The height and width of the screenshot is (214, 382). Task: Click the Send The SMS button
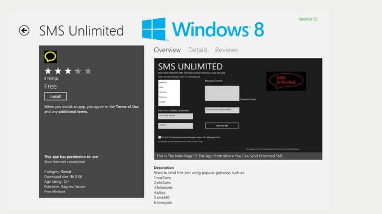[222, 126]
